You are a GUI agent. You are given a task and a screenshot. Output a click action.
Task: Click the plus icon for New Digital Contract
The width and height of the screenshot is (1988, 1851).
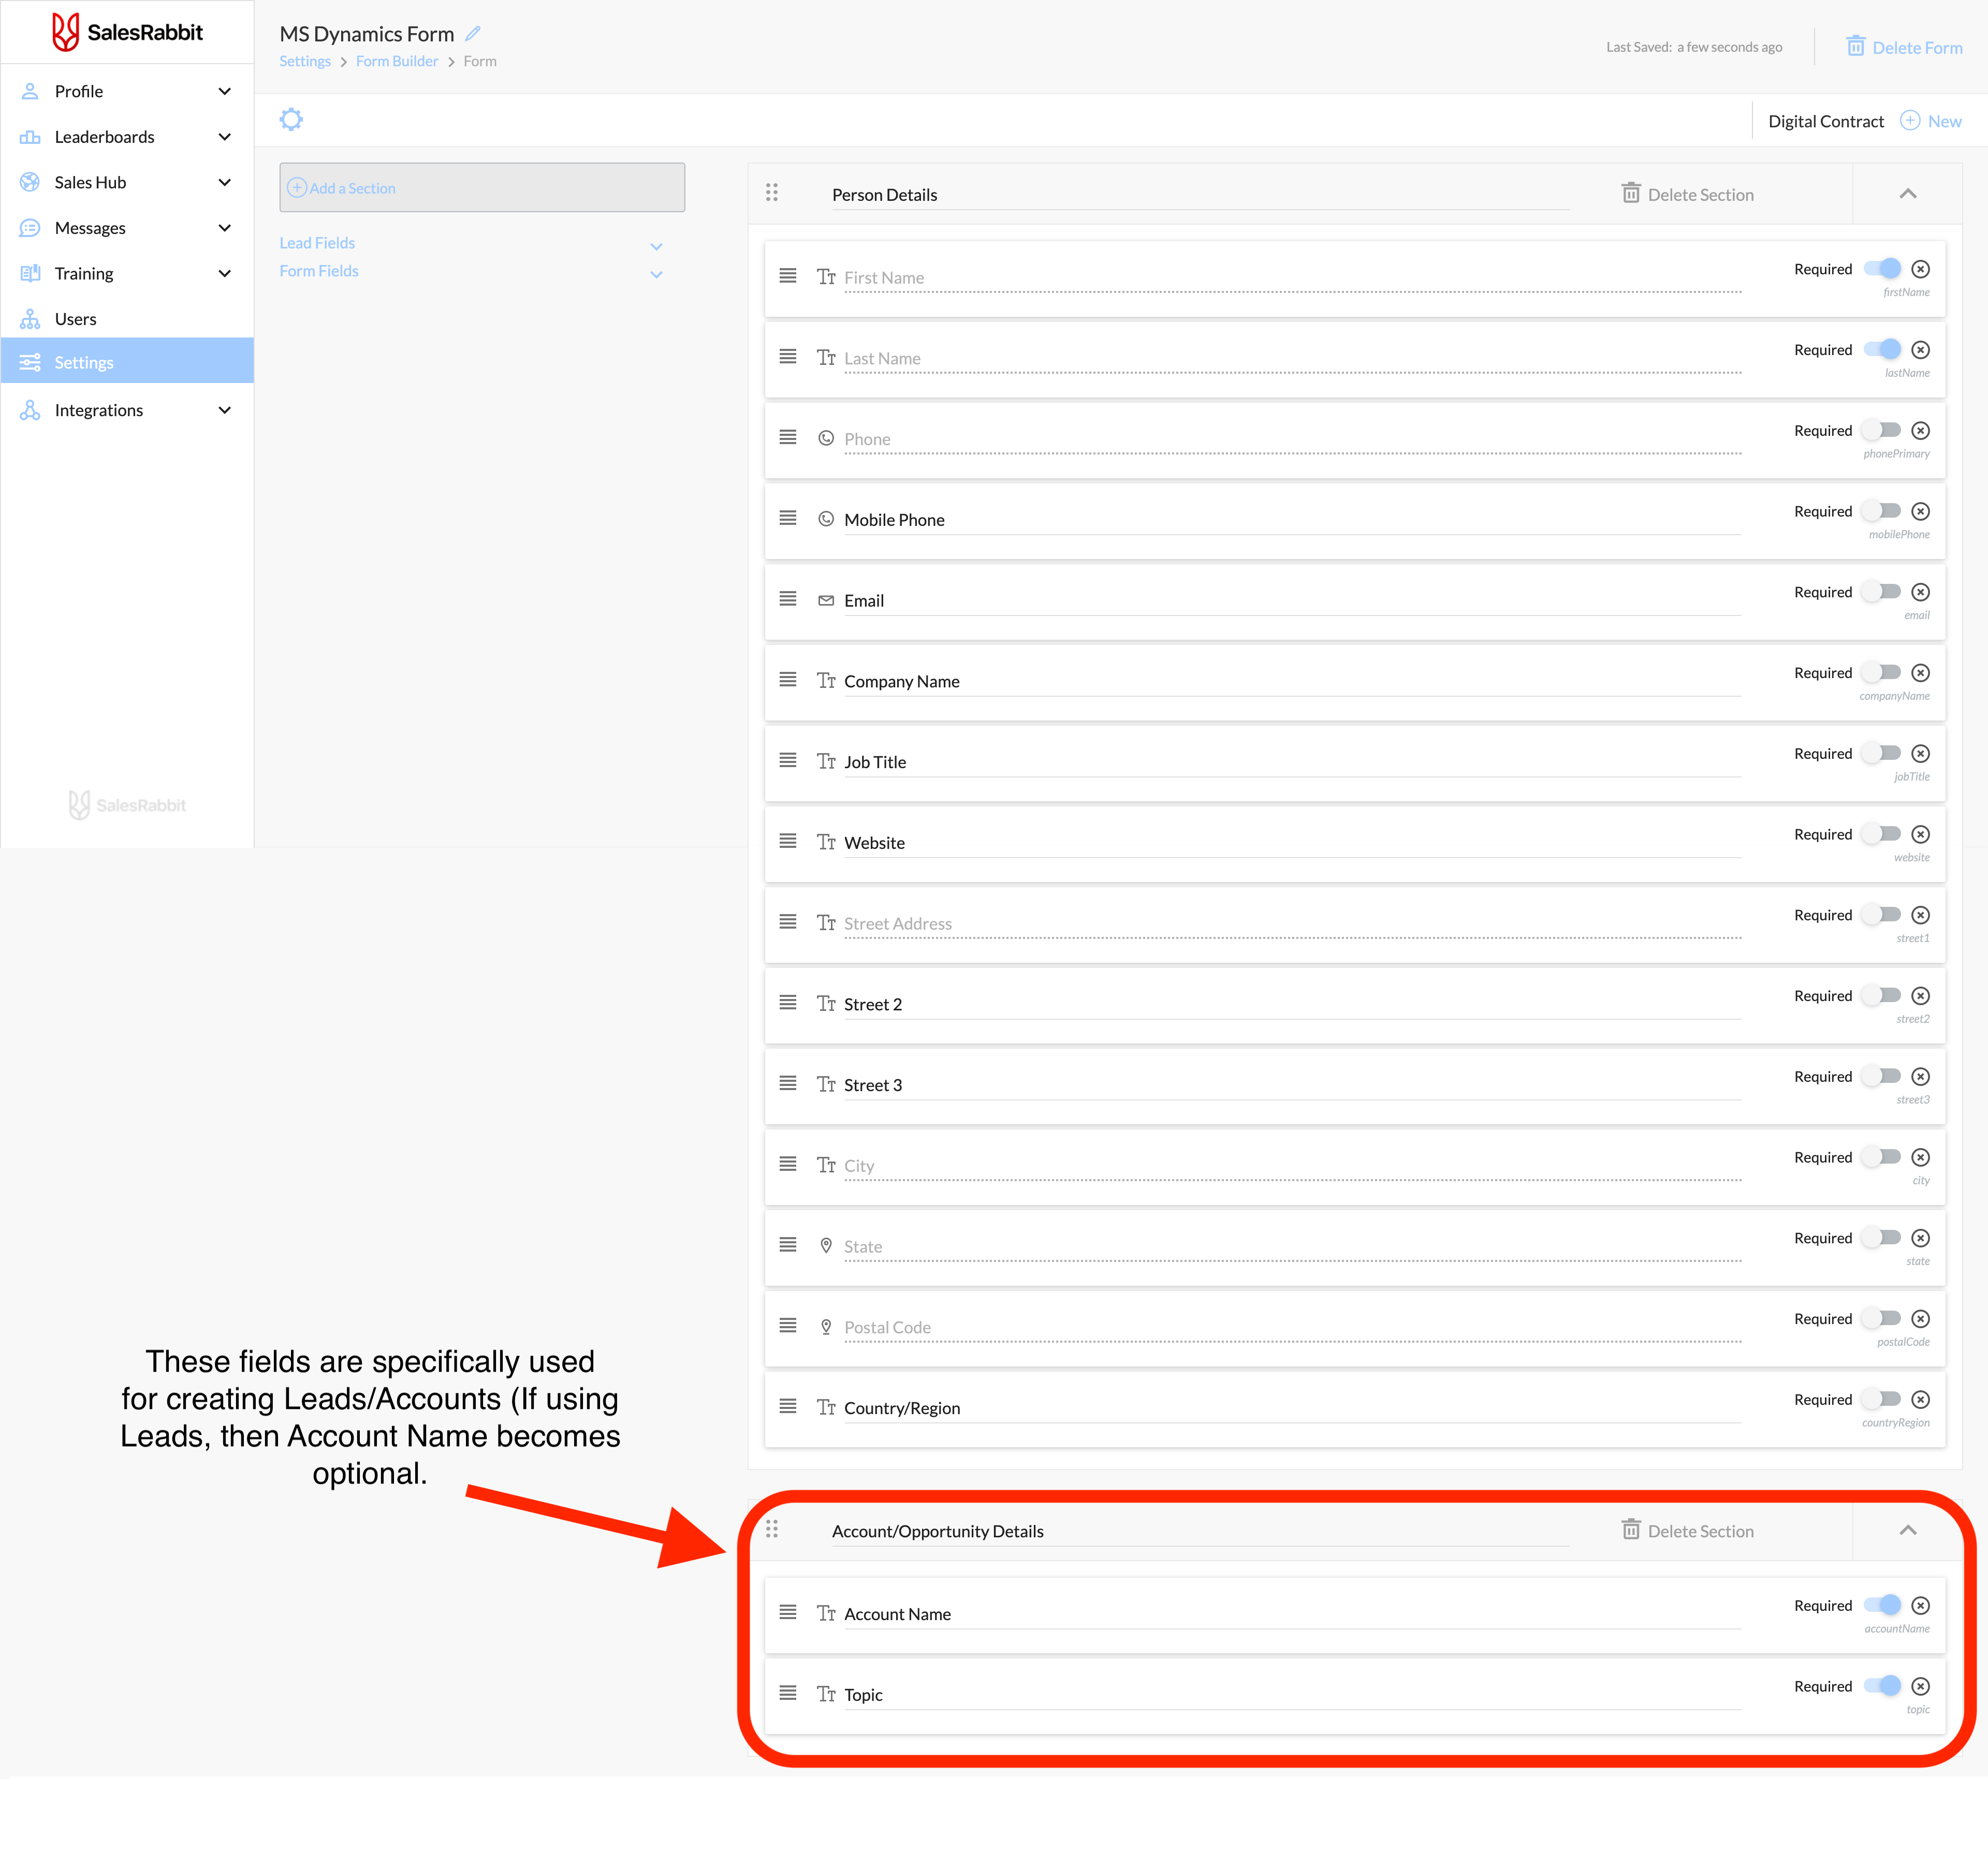click(1909, 120)
